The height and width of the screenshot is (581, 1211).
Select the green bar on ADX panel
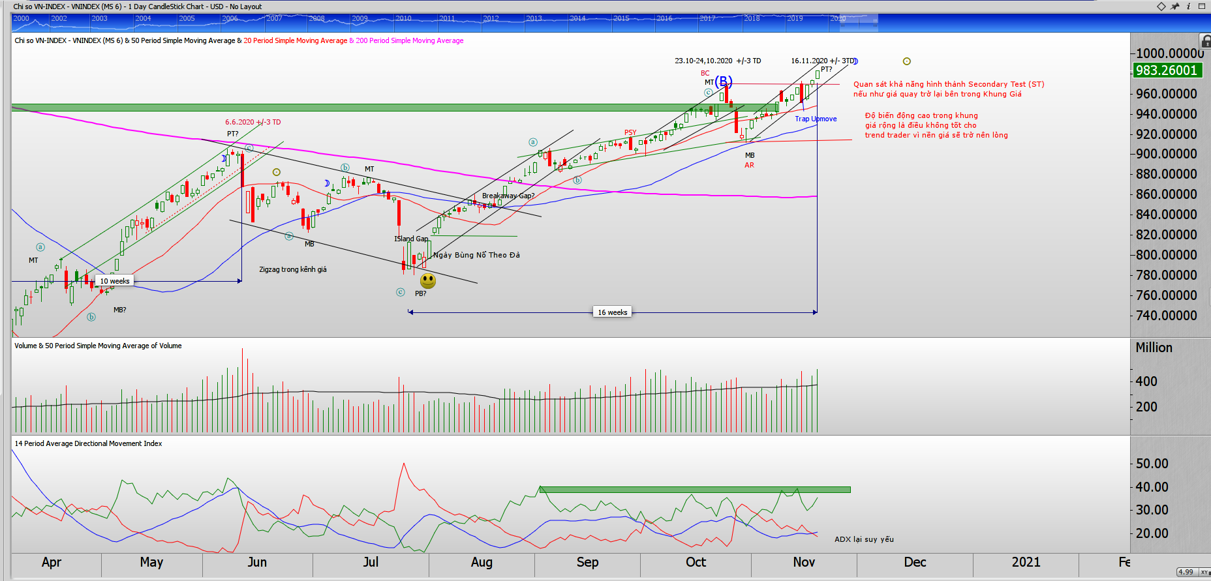(694, 489)
